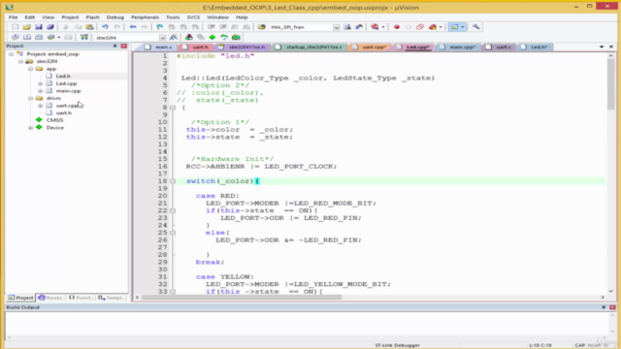Image resolution: width=621 pixels, height=349 pixels.
Task: Show the Functions panel tab
Action: (x=81, y=298)
